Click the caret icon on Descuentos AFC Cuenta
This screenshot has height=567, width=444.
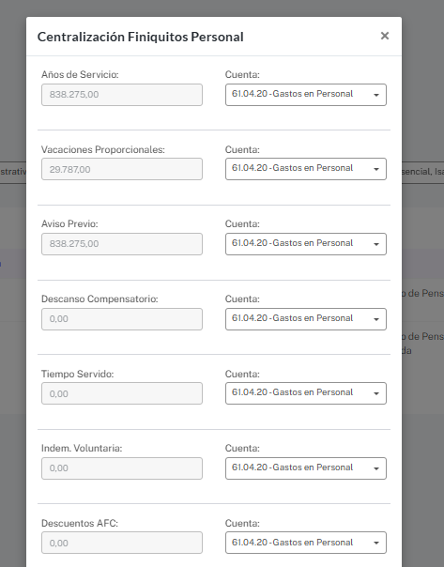pyautogui.click(x=376, y=543)
